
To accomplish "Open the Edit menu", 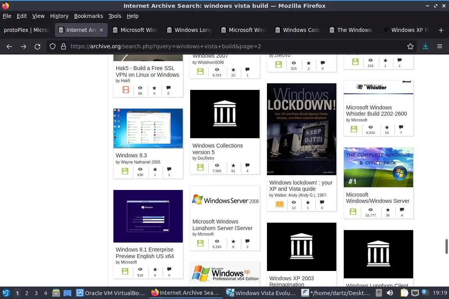I will tap(22, 16).
